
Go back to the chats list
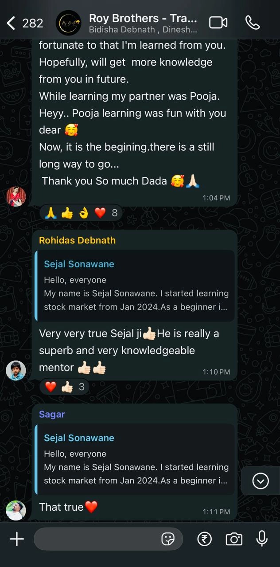24,23
